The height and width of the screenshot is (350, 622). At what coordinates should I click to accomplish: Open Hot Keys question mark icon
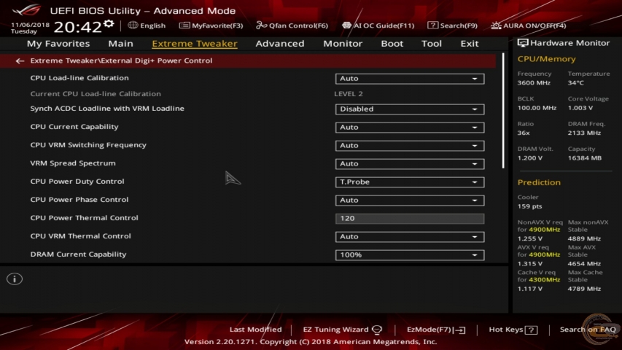[531, 330]
